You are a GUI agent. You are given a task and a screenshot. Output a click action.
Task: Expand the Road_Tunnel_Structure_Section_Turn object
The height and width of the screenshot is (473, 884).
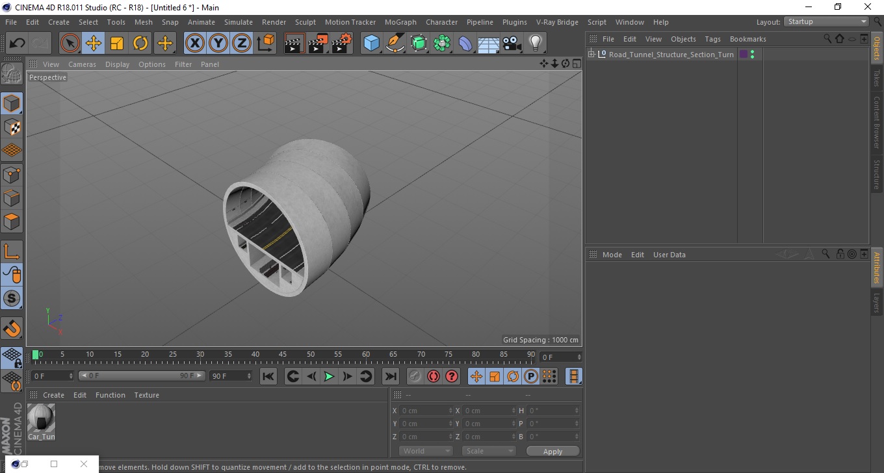[591, 54]
